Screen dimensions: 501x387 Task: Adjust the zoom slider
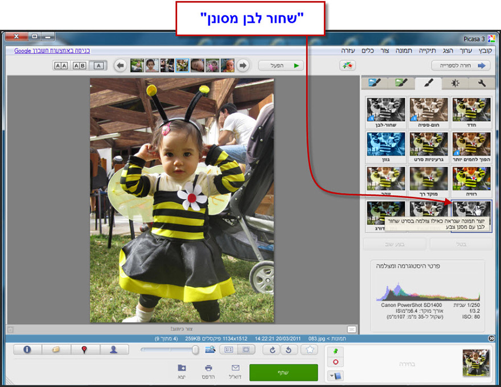pyautogui.click(x=196, y=350)
